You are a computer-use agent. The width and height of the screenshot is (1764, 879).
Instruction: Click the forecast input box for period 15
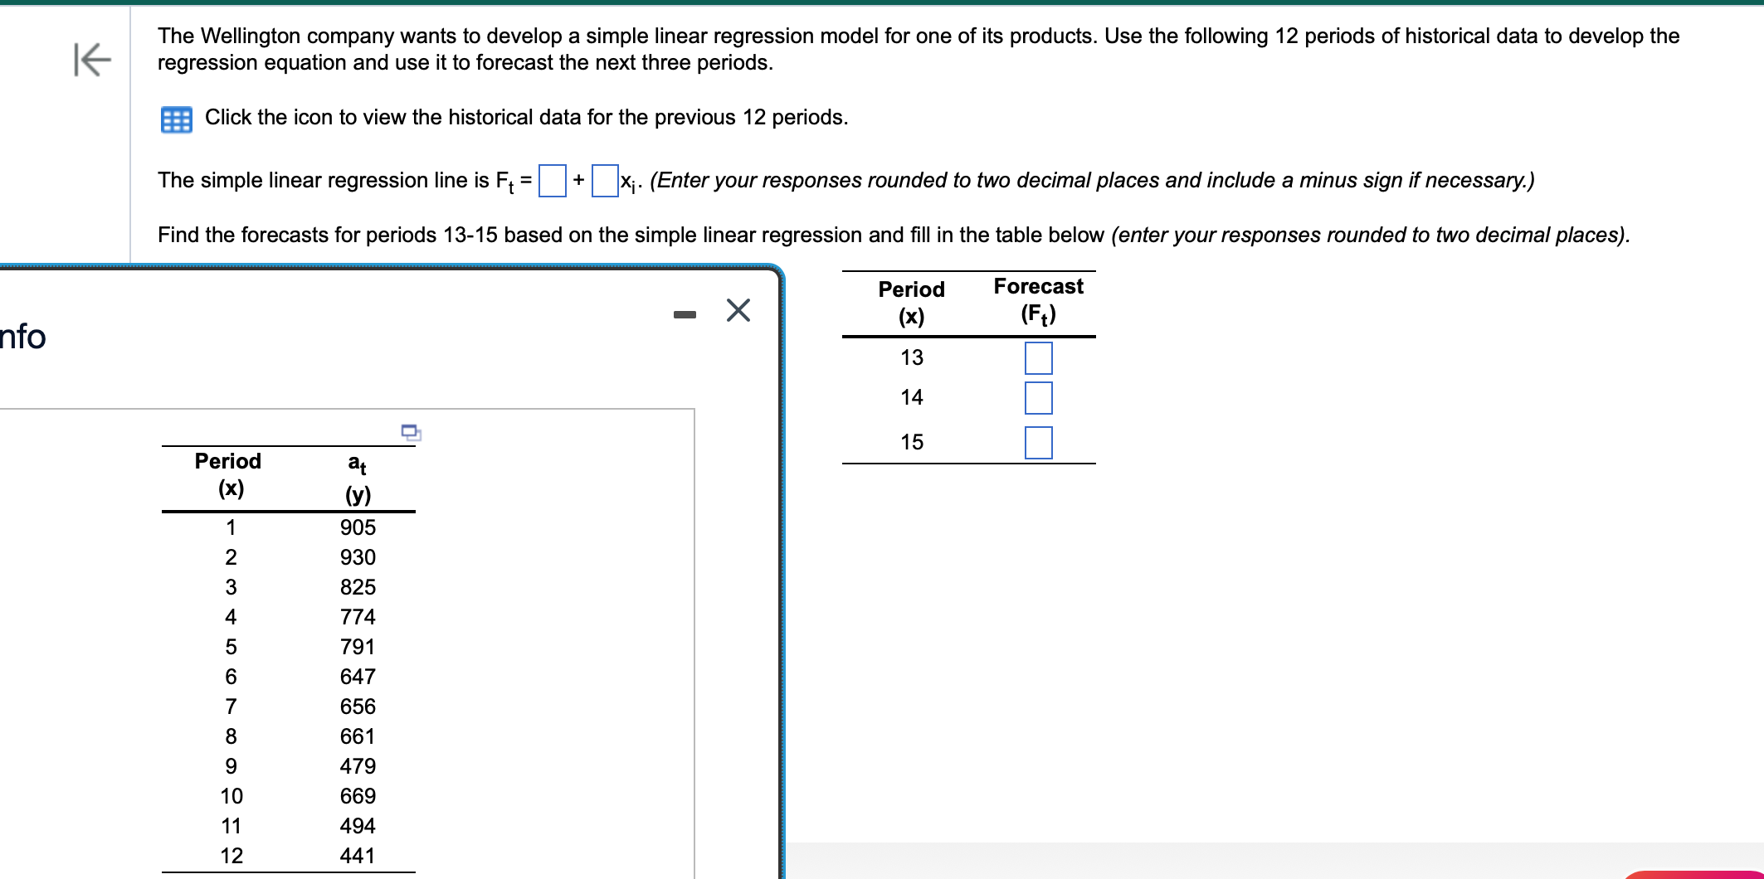[1038, 443]
